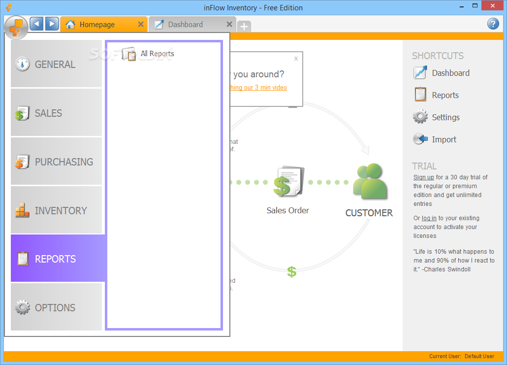Click the CUSTOMER people icon
The height and width of the screenshot is (365, 507).
tap(370, 181)
